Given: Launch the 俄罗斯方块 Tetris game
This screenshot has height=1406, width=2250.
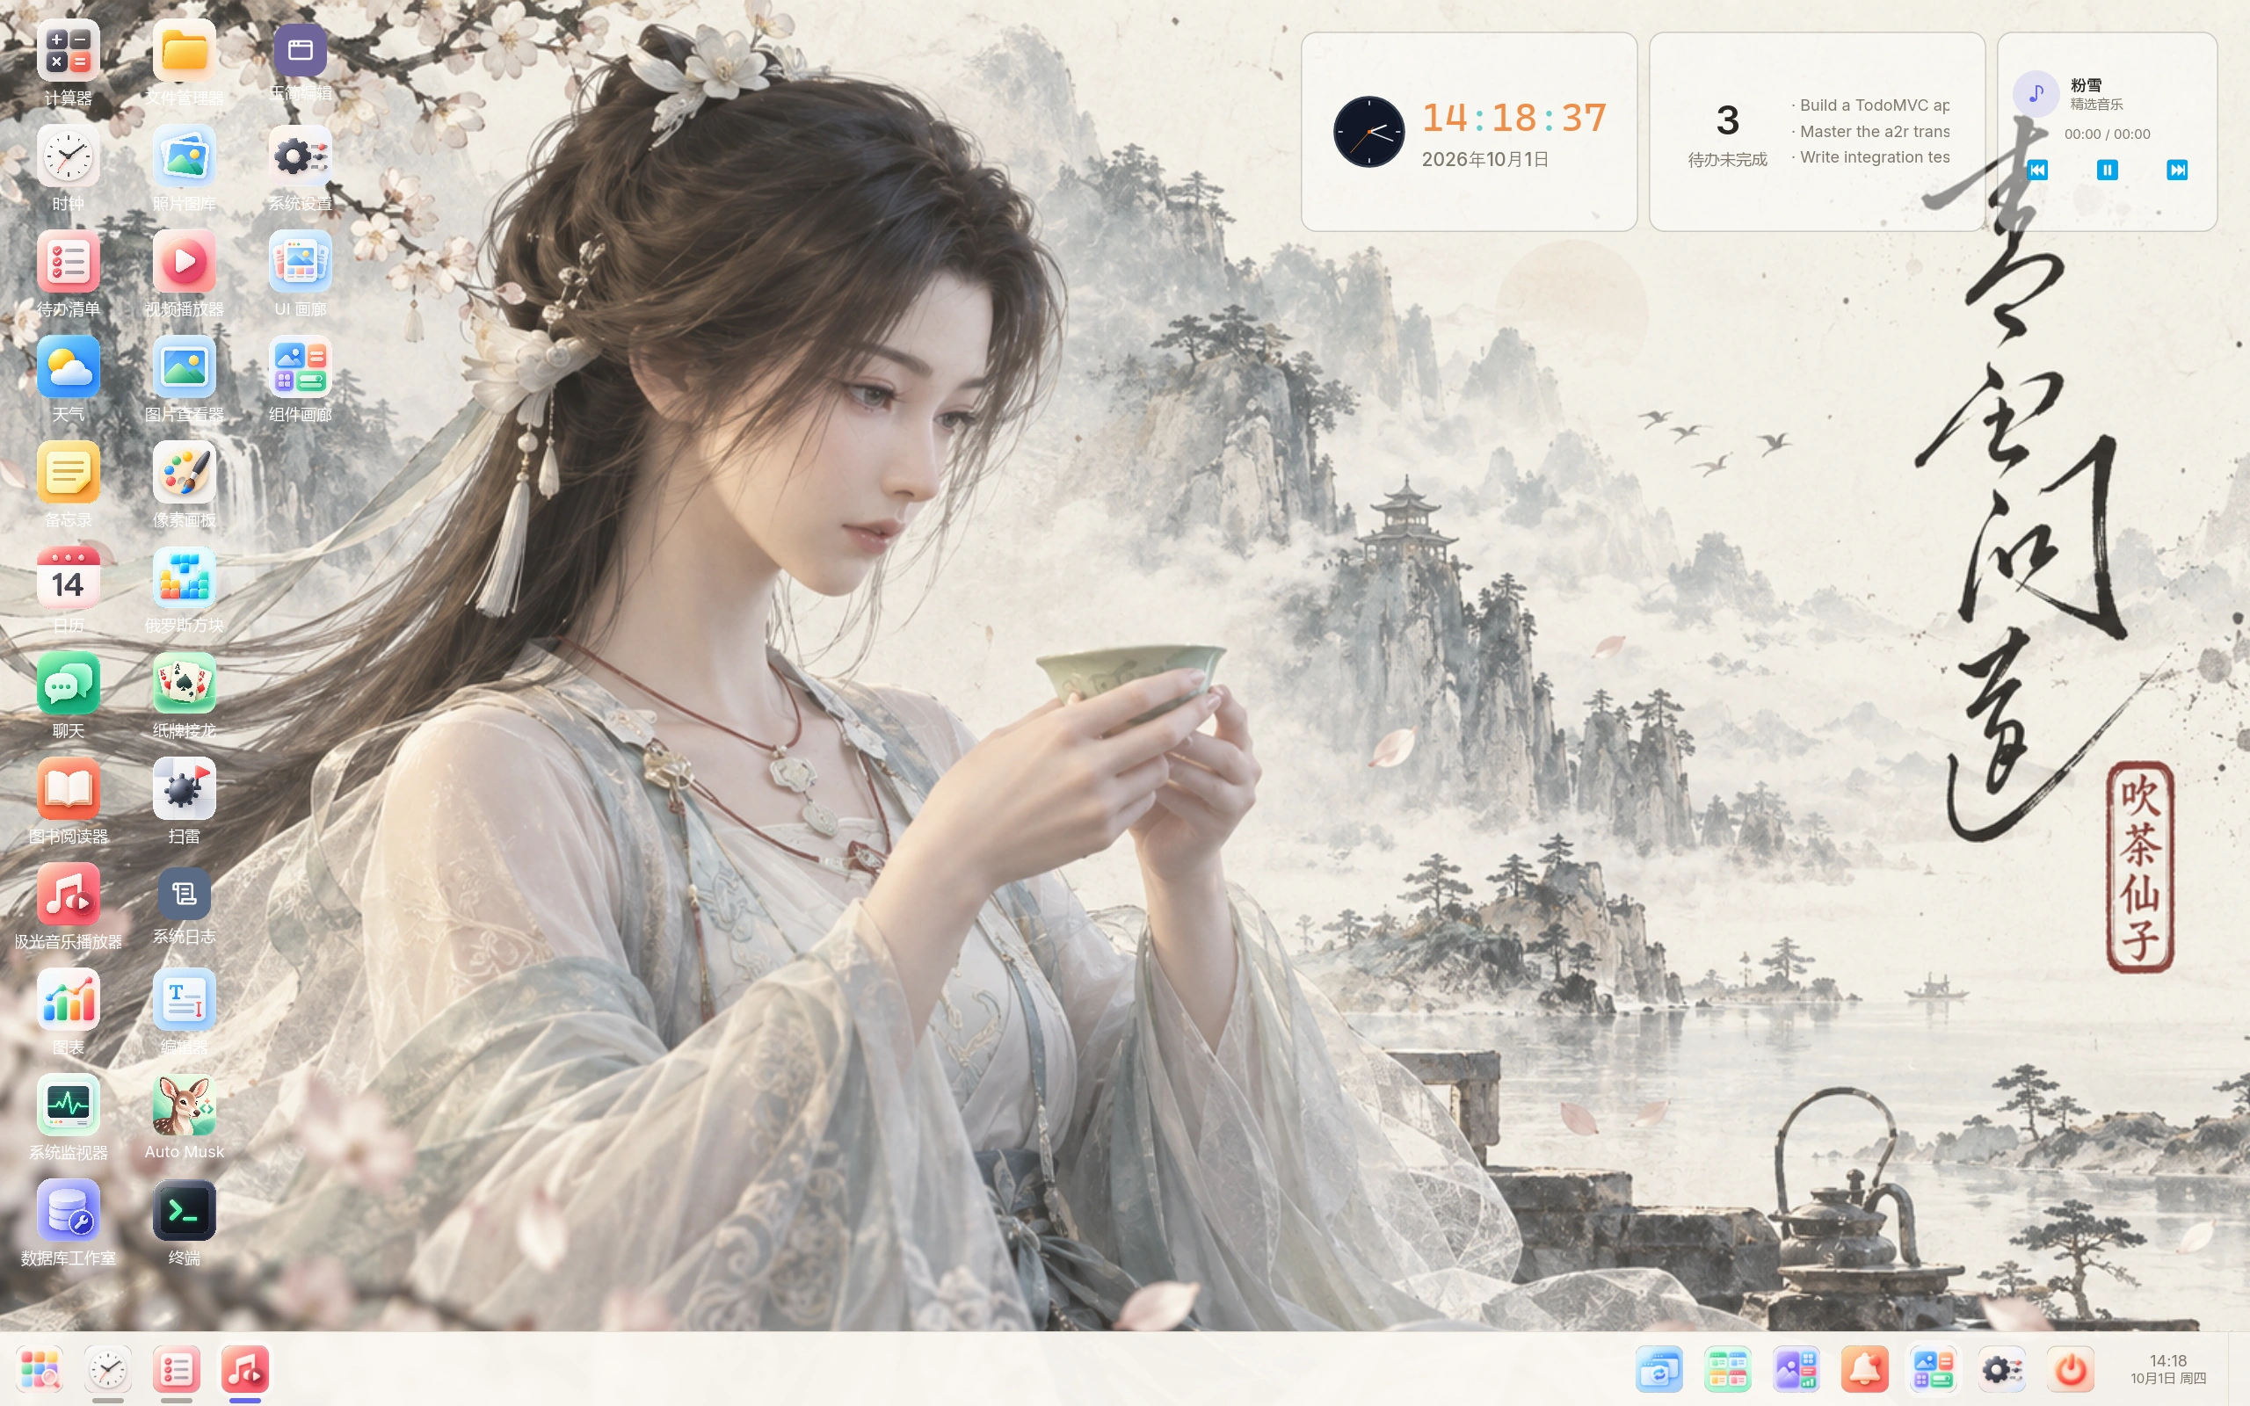Looking at the screenshot, I should [184, 577].
